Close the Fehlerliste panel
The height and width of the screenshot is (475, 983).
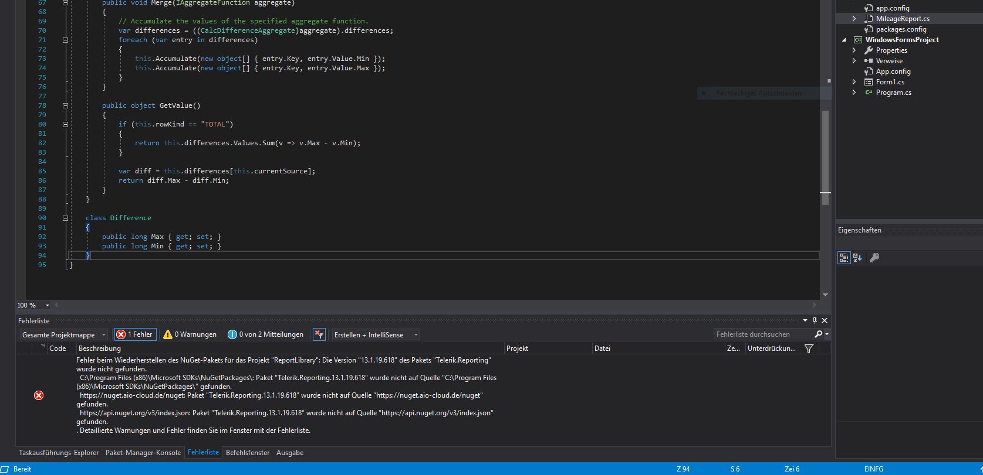click(825, 320)
